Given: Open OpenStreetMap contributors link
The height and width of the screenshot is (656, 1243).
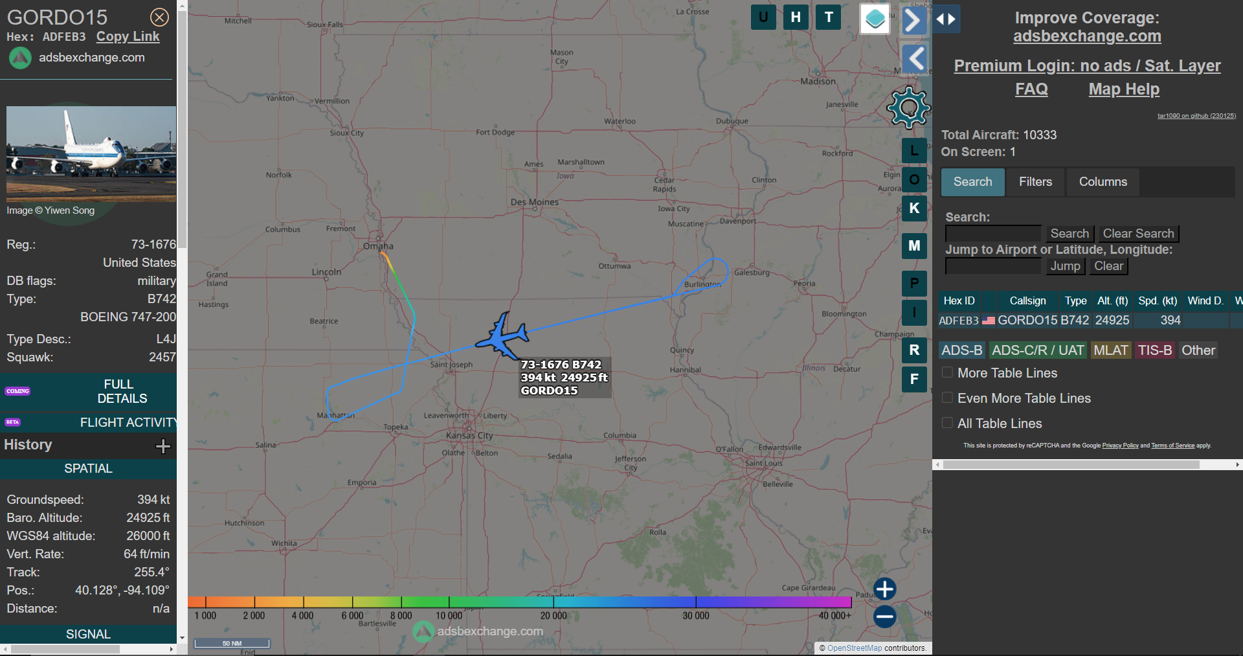Looking at the screenshot, I should (x=855, y=648).
